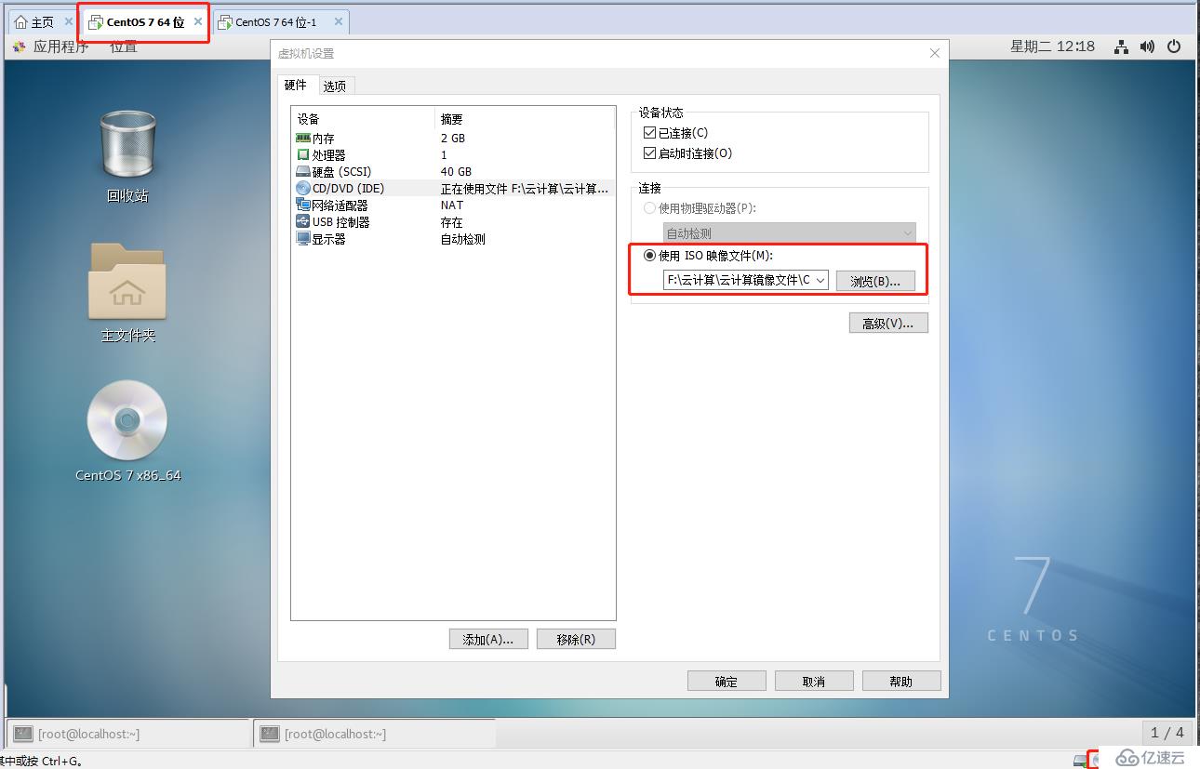Select the 内存 device row
1200x769 pixels.
click(x=453, y=138)
